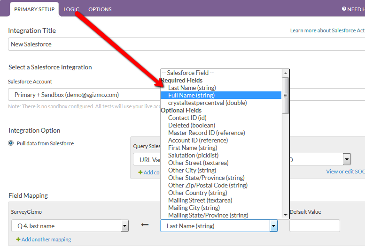Click the Need Help question mark icon
Screen dimensions: 365x247
click(344, 9)
